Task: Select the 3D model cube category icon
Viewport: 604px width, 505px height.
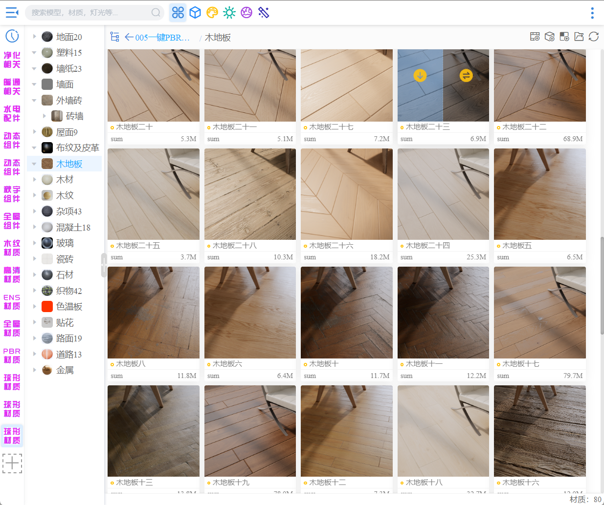Action: click(x=195, y=13)
